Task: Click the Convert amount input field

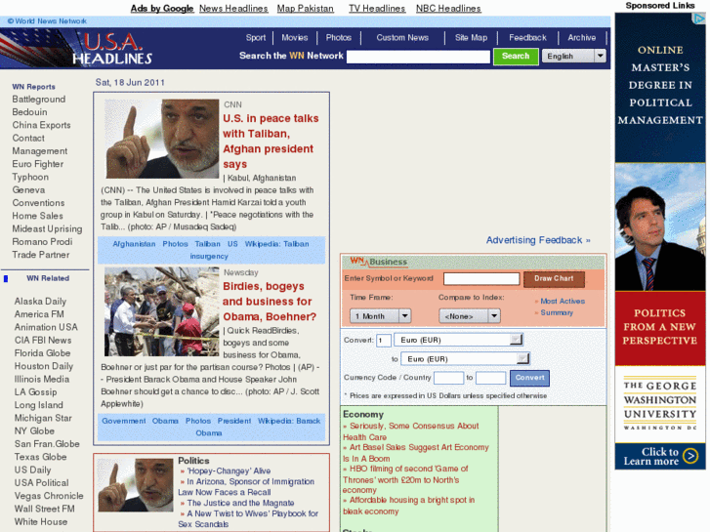Action: click(384, 340)
